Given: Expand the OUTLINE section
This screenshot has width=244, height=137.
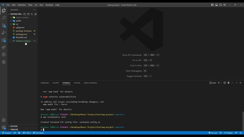Looking at the screenshot, I should click(22, 126).
